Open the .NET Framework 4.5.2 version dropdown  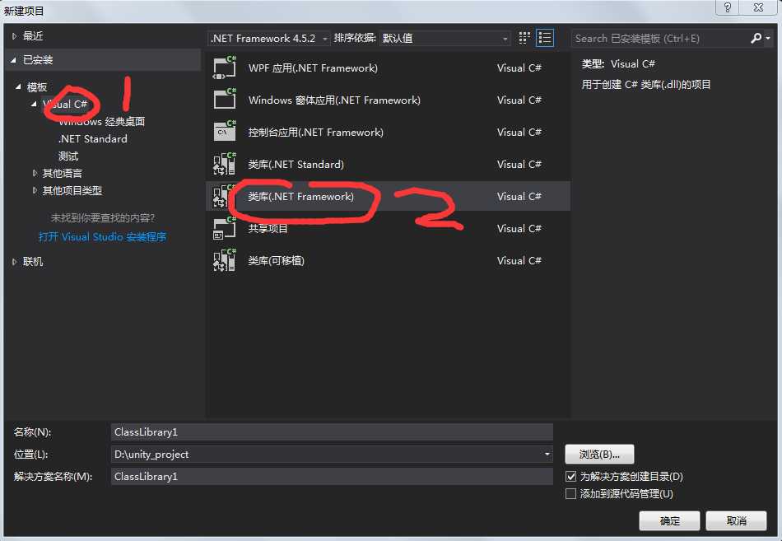[269, 39]
